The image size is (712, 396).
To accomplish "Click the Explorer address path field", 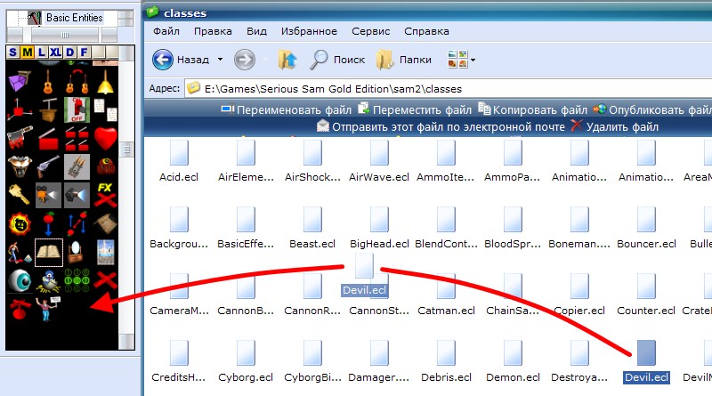I will (x=449, y=89).
